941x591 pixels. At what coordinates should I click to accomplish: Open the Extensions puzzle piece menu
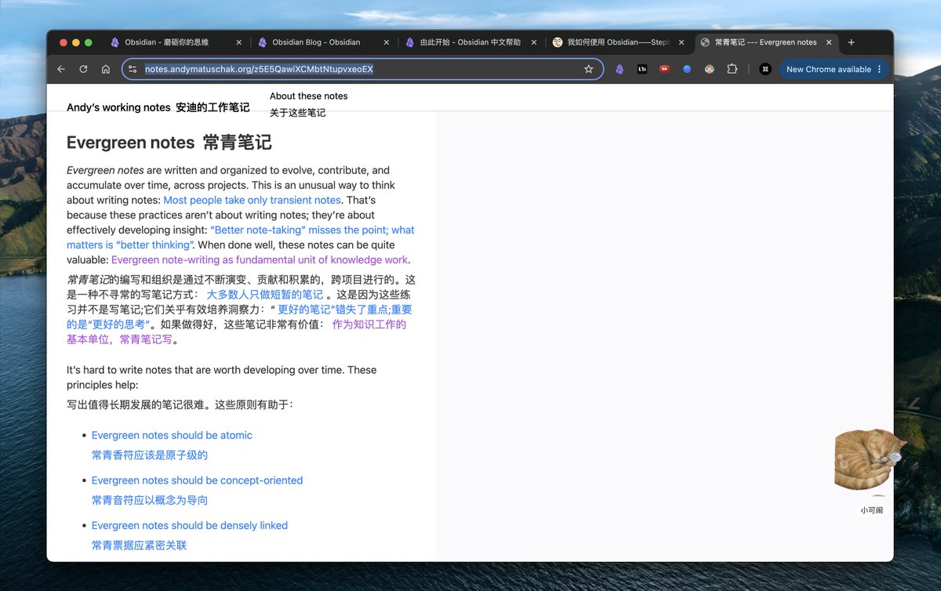click(x=732, y=69)
